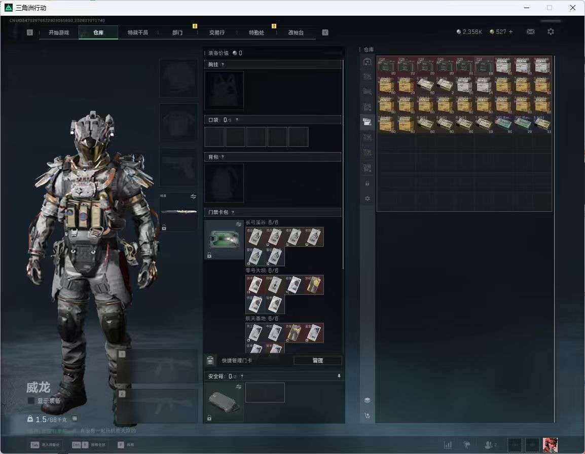The image size is (585, 454).
Task: Click the stack layers icon in warehouse sidebar
Action: (367, 400)
